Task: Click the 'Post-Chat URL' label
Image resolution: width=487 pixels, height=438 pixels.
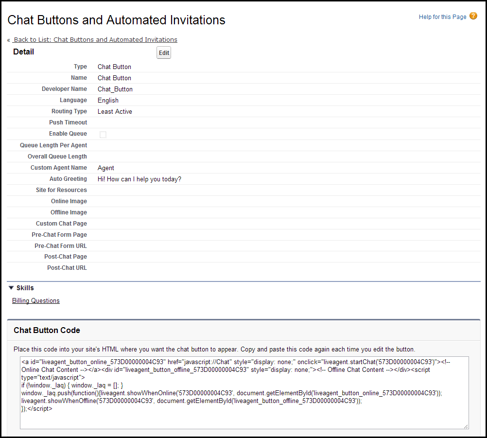Action: pyautogui.click(x=67, y=268)
